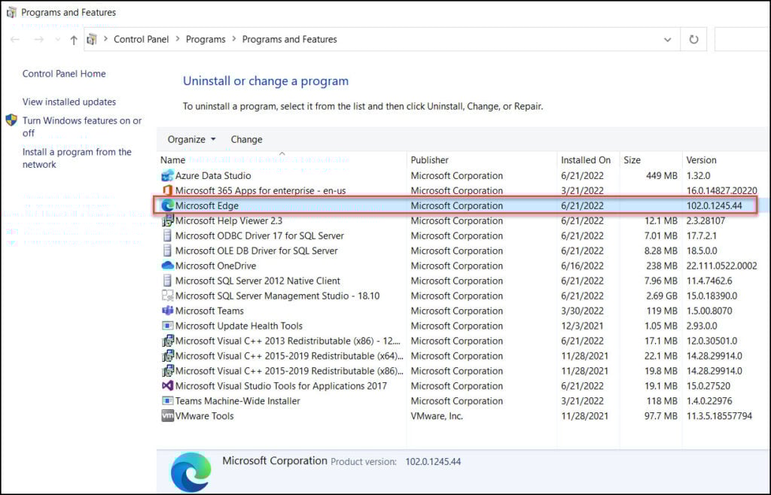
Task: Open the Organize dropdown menu
Action: click(x=192, y=139)
